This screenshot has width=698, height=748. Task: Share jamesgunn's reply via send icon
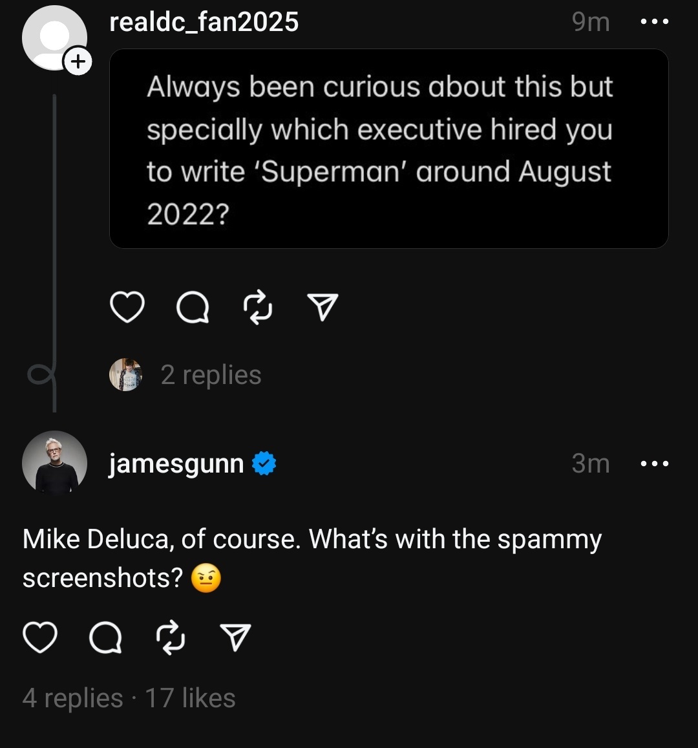pos(235,637)
